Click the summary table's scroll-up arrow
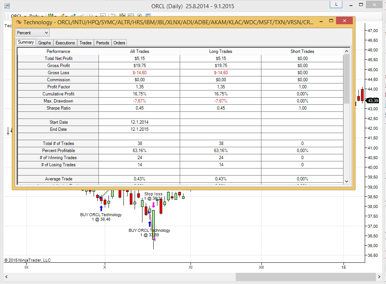 pyautogui.click(x=346, y=51)
